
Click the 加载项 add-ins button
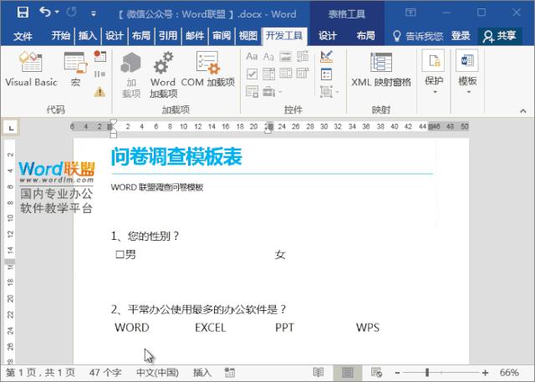131,75
